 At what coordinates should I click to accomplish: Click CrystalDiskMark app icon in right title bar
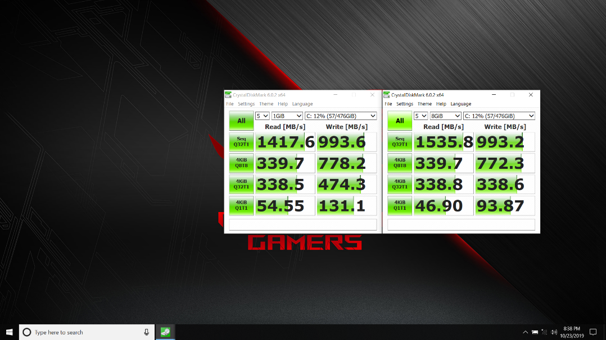387,95
